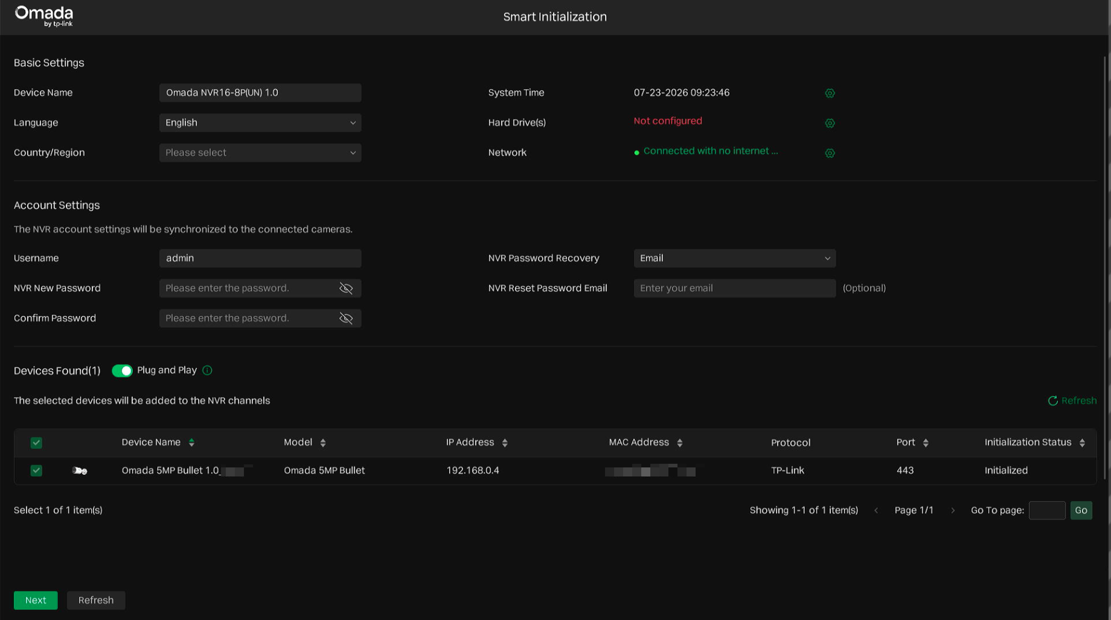This screenshot has height=620, width=1111.
Task: Click IP address 192.168.0.4 cell
Action: tap(472, 470)
